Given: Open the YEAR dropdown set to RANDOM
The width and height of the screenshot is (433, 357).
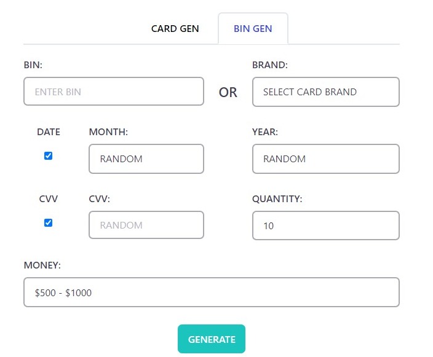Looking at the screenshot, I should (x=325, y=159).
